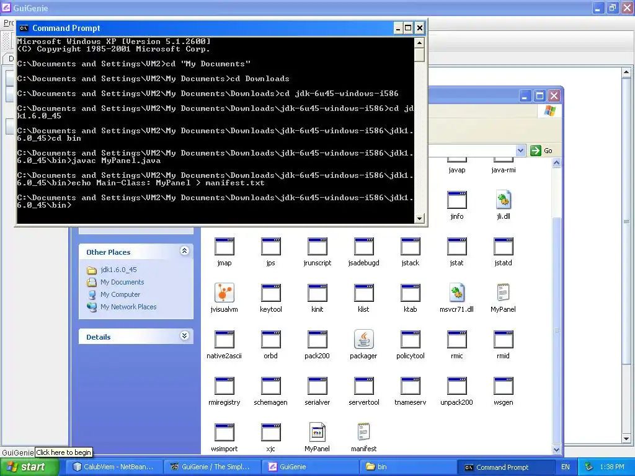Image resolution: width=635 pixels, height=476 pixels.
Task: Select the rmic file icon
Action: tap(457, 340)
